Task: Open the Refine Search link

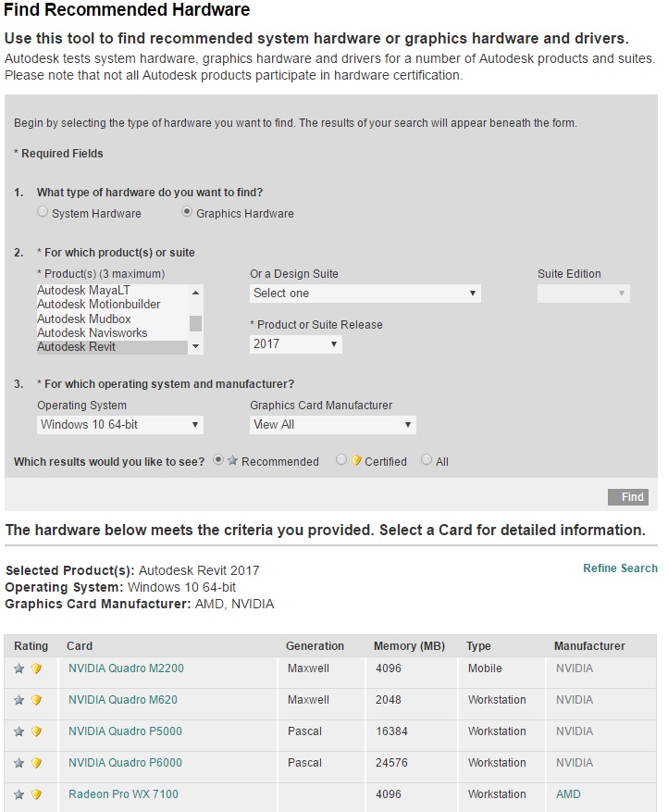Action: [x=621, y=568]
